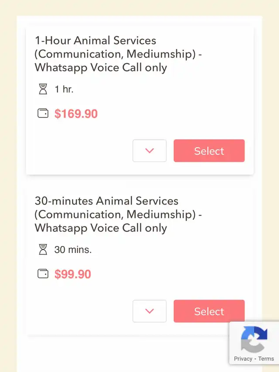Click the "1 hr." duration text
Screen dimensions: 279x372
pyautogui.click(x=64, y=90)
